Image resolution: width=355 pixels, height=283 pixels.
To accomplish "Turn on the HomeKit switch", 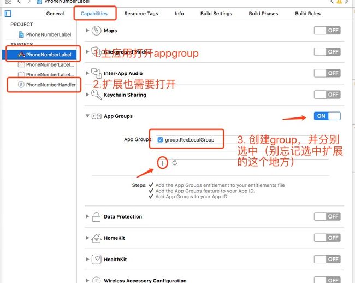I will coord(327,238).
